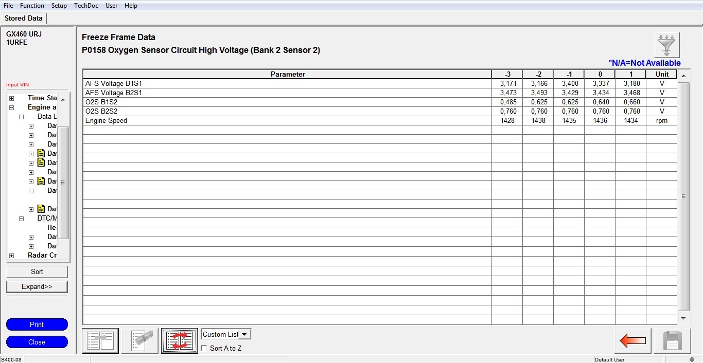Enable the Sort A to Z checkbox
This screenshot has height=363, width=703.
(x=205, y=349)
